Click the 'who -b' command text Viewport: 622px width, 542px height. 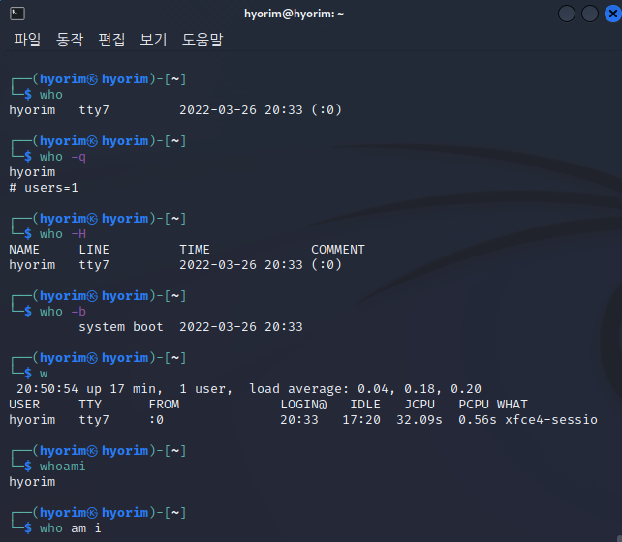point(63,312)
